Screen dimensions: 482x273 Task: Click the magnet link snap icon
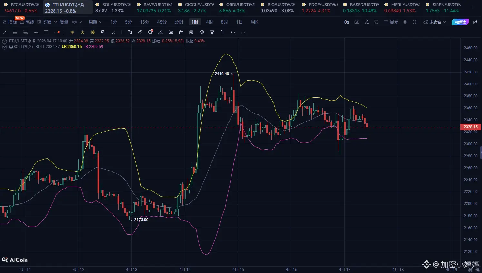tap(202, 32)
